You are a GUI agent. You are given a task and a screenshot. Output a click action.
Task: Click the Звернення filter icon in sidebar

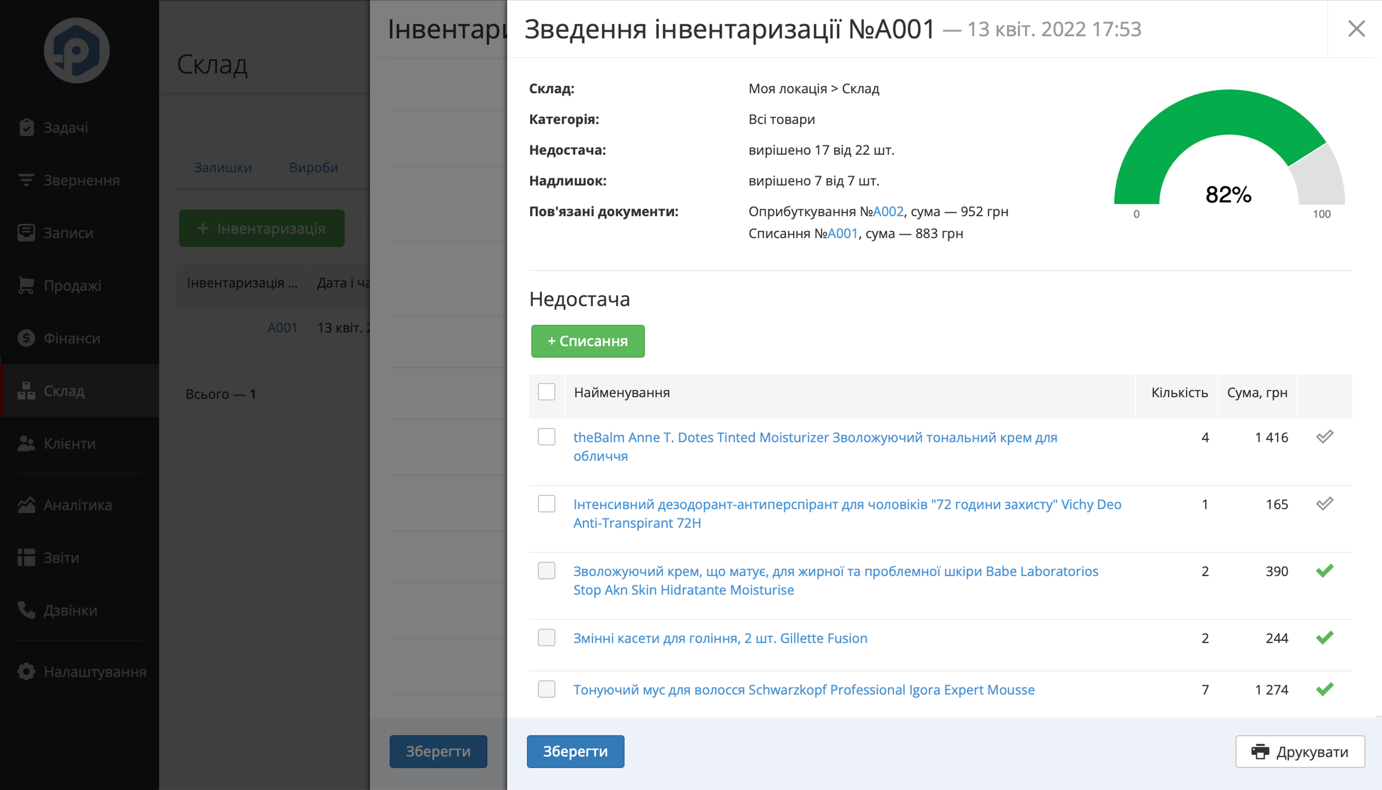[x=26, y=180]
